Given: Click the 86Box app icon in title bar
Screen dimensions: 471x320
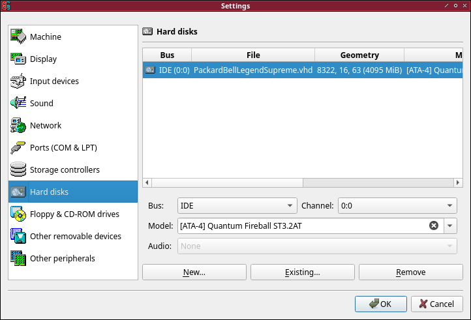Looking at the screenshot, I should pyautogui.click(x=6, y=6).
